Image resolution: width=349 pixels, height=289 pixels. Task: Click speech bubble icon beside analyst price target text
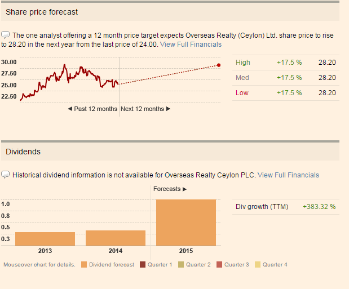[x=5, y=35]
